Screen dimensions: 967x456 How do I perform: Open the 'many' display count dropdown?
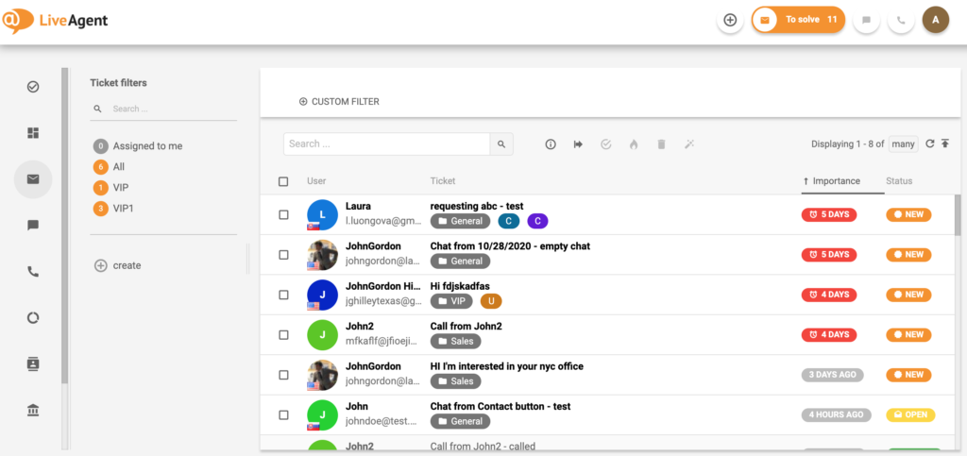pos(903,144)
